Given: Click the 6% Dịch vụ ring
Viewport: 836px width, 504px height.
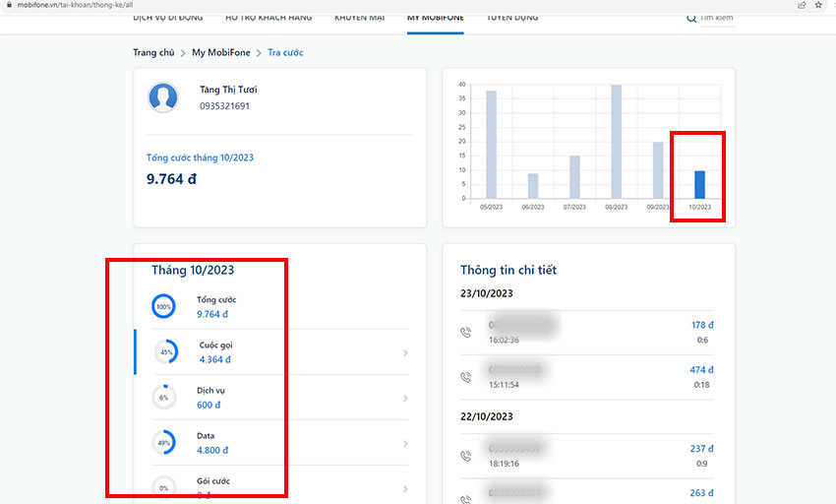Looking at the screenshot, I should coord(163,398).
